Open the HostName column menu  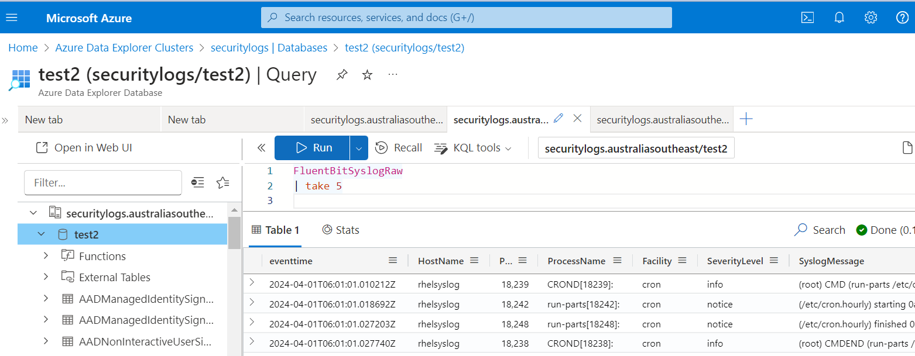coord(474,261)
